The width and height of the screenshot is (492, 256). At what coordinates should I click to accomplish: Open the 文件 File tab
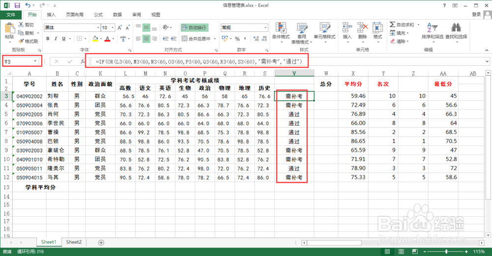(11, 15)
